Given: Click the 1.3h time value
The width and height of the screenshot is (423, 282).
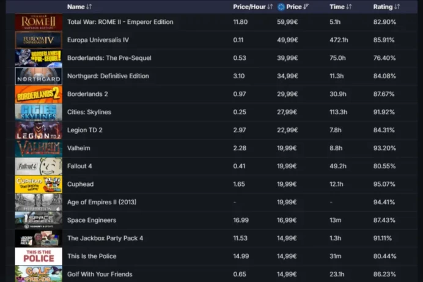Looking at the screenshot, I should click(336, 239).
